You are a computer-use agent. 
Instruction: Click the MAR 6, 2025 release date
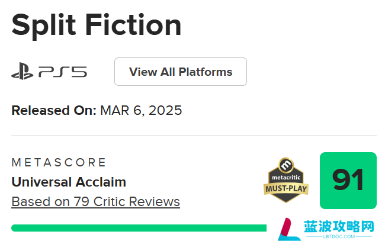click(141, 111)
